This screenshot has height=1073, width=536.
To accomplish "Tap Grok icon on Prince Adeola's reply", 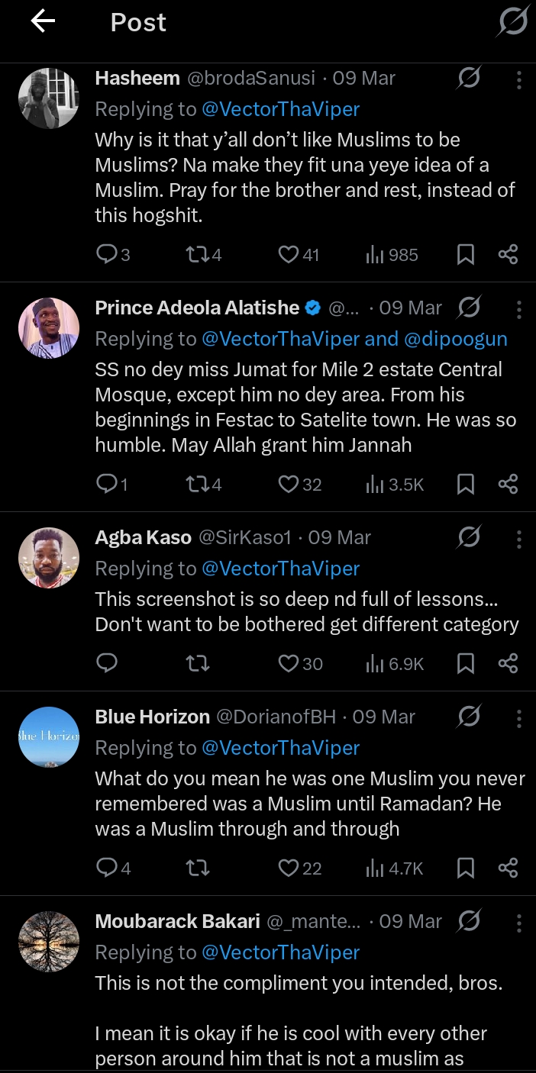I will pyautogui.click(x=469, y=308).
